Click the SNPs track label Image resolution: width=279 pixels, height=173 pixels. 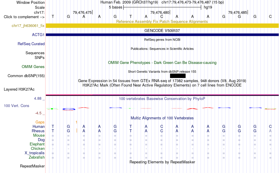point(40,57)
